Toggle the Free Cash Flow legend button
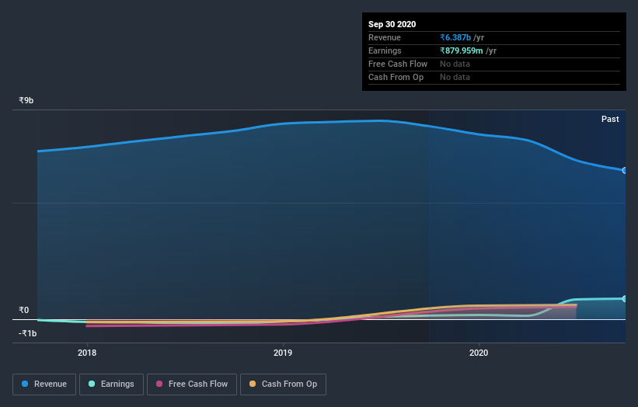This screenshot has width=638, height=407. (192, 384)
